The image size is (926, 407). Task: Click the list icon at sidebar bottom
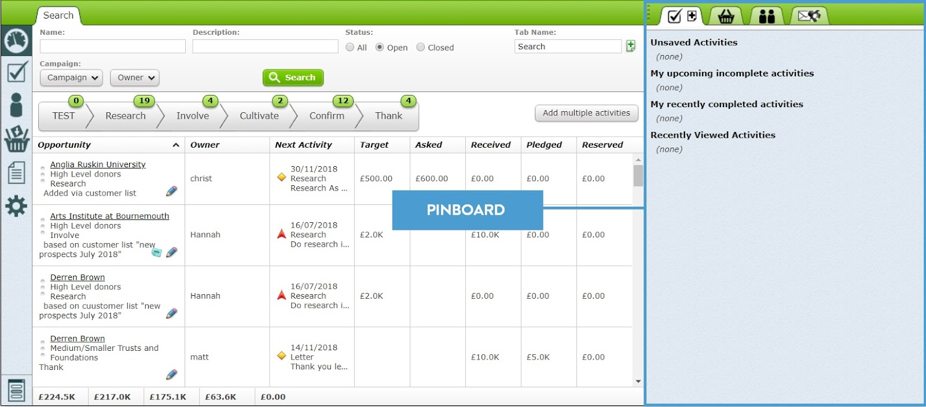17,391
